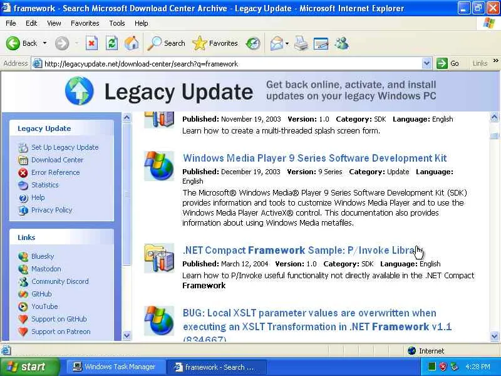Click the framework - Search taskbar button

[216, 367]
